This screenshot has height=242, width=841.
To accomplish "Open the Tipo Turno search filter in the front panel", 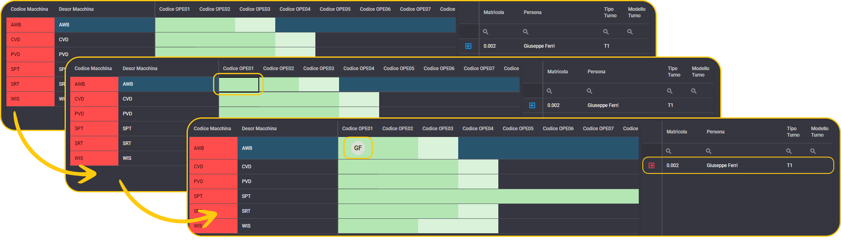I will [x=789, y=151].
